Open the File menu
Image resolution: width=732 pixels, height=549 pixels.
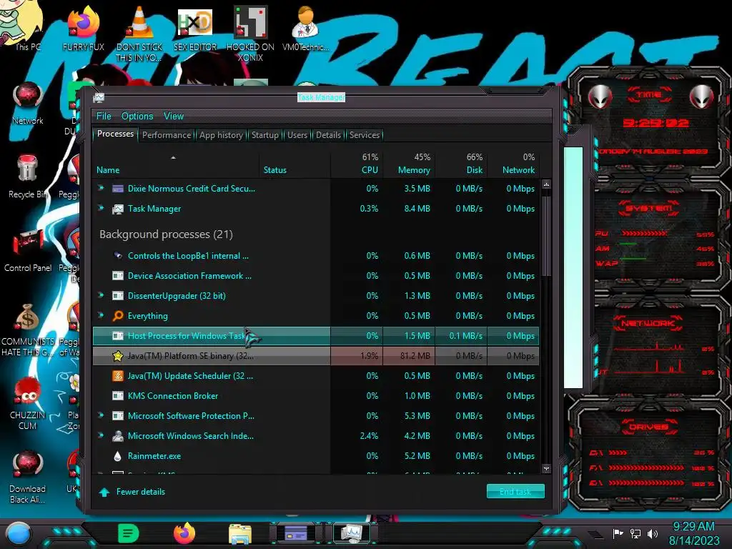[x=104, y=117]
